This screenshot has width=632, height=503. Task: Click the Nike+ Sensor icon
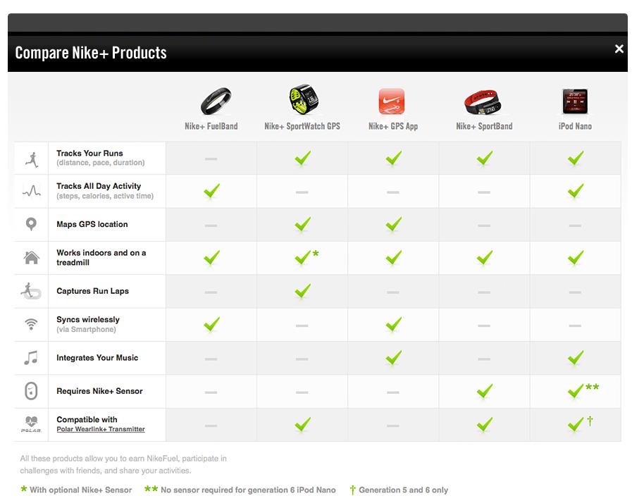(31, 391)
